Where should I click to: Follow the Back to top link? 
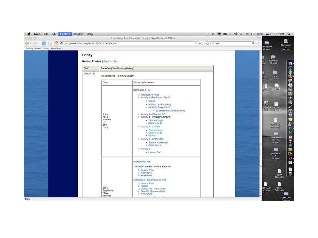[x=111, y=61]
